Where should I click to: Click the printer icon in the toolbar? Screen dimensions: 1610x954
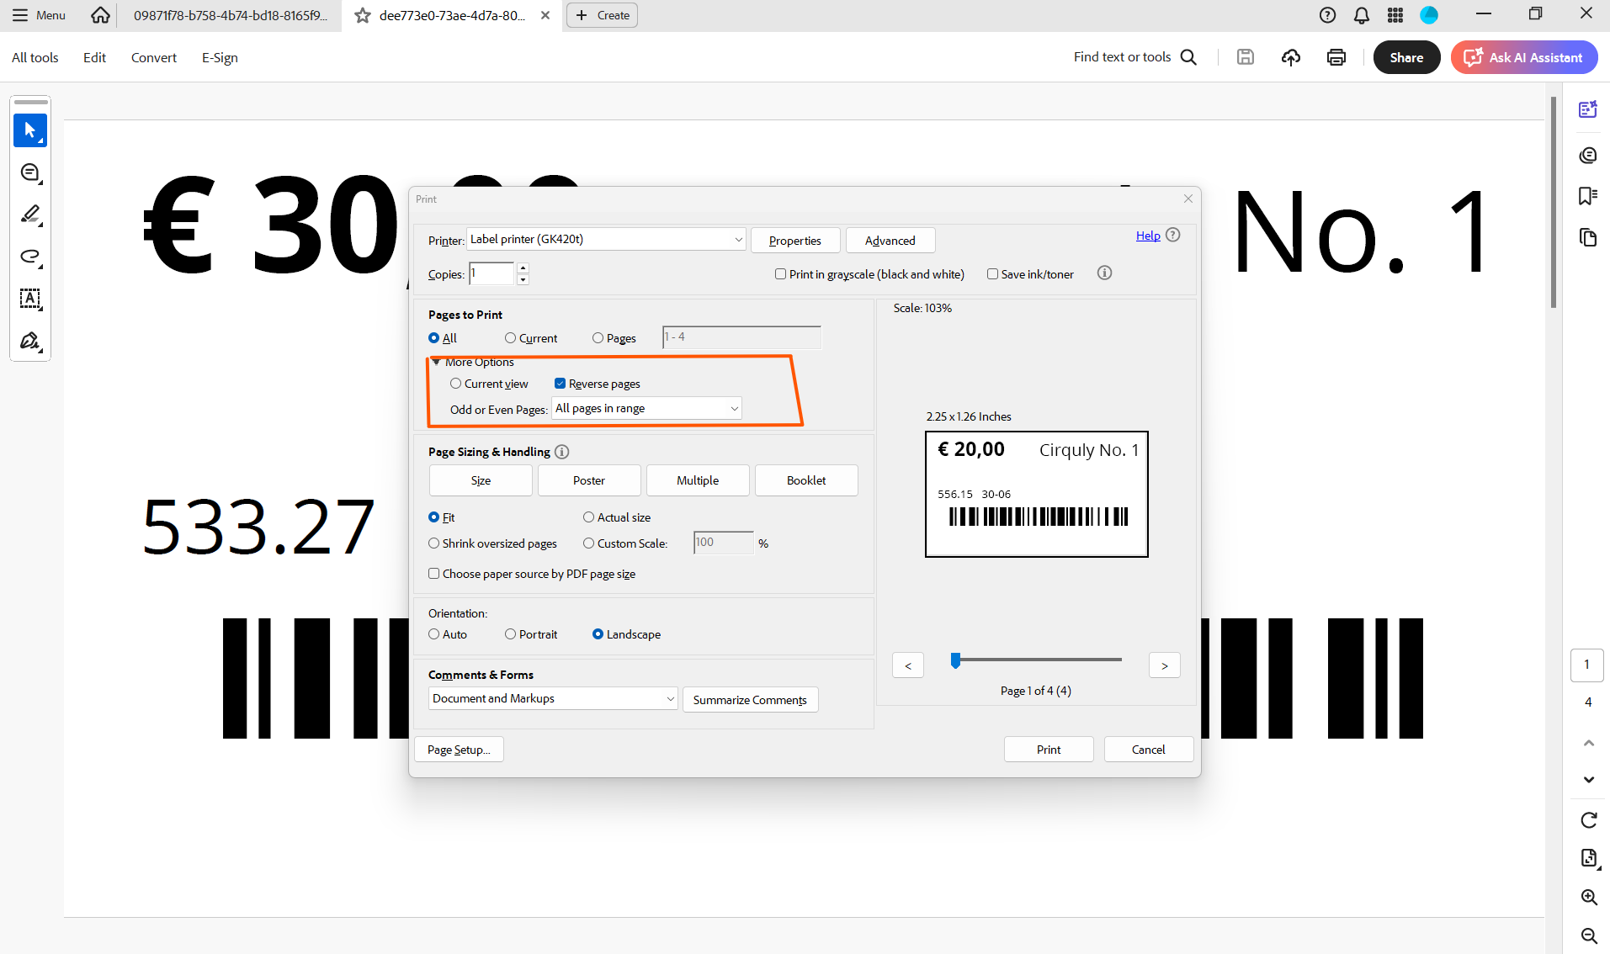point(1336,57)
